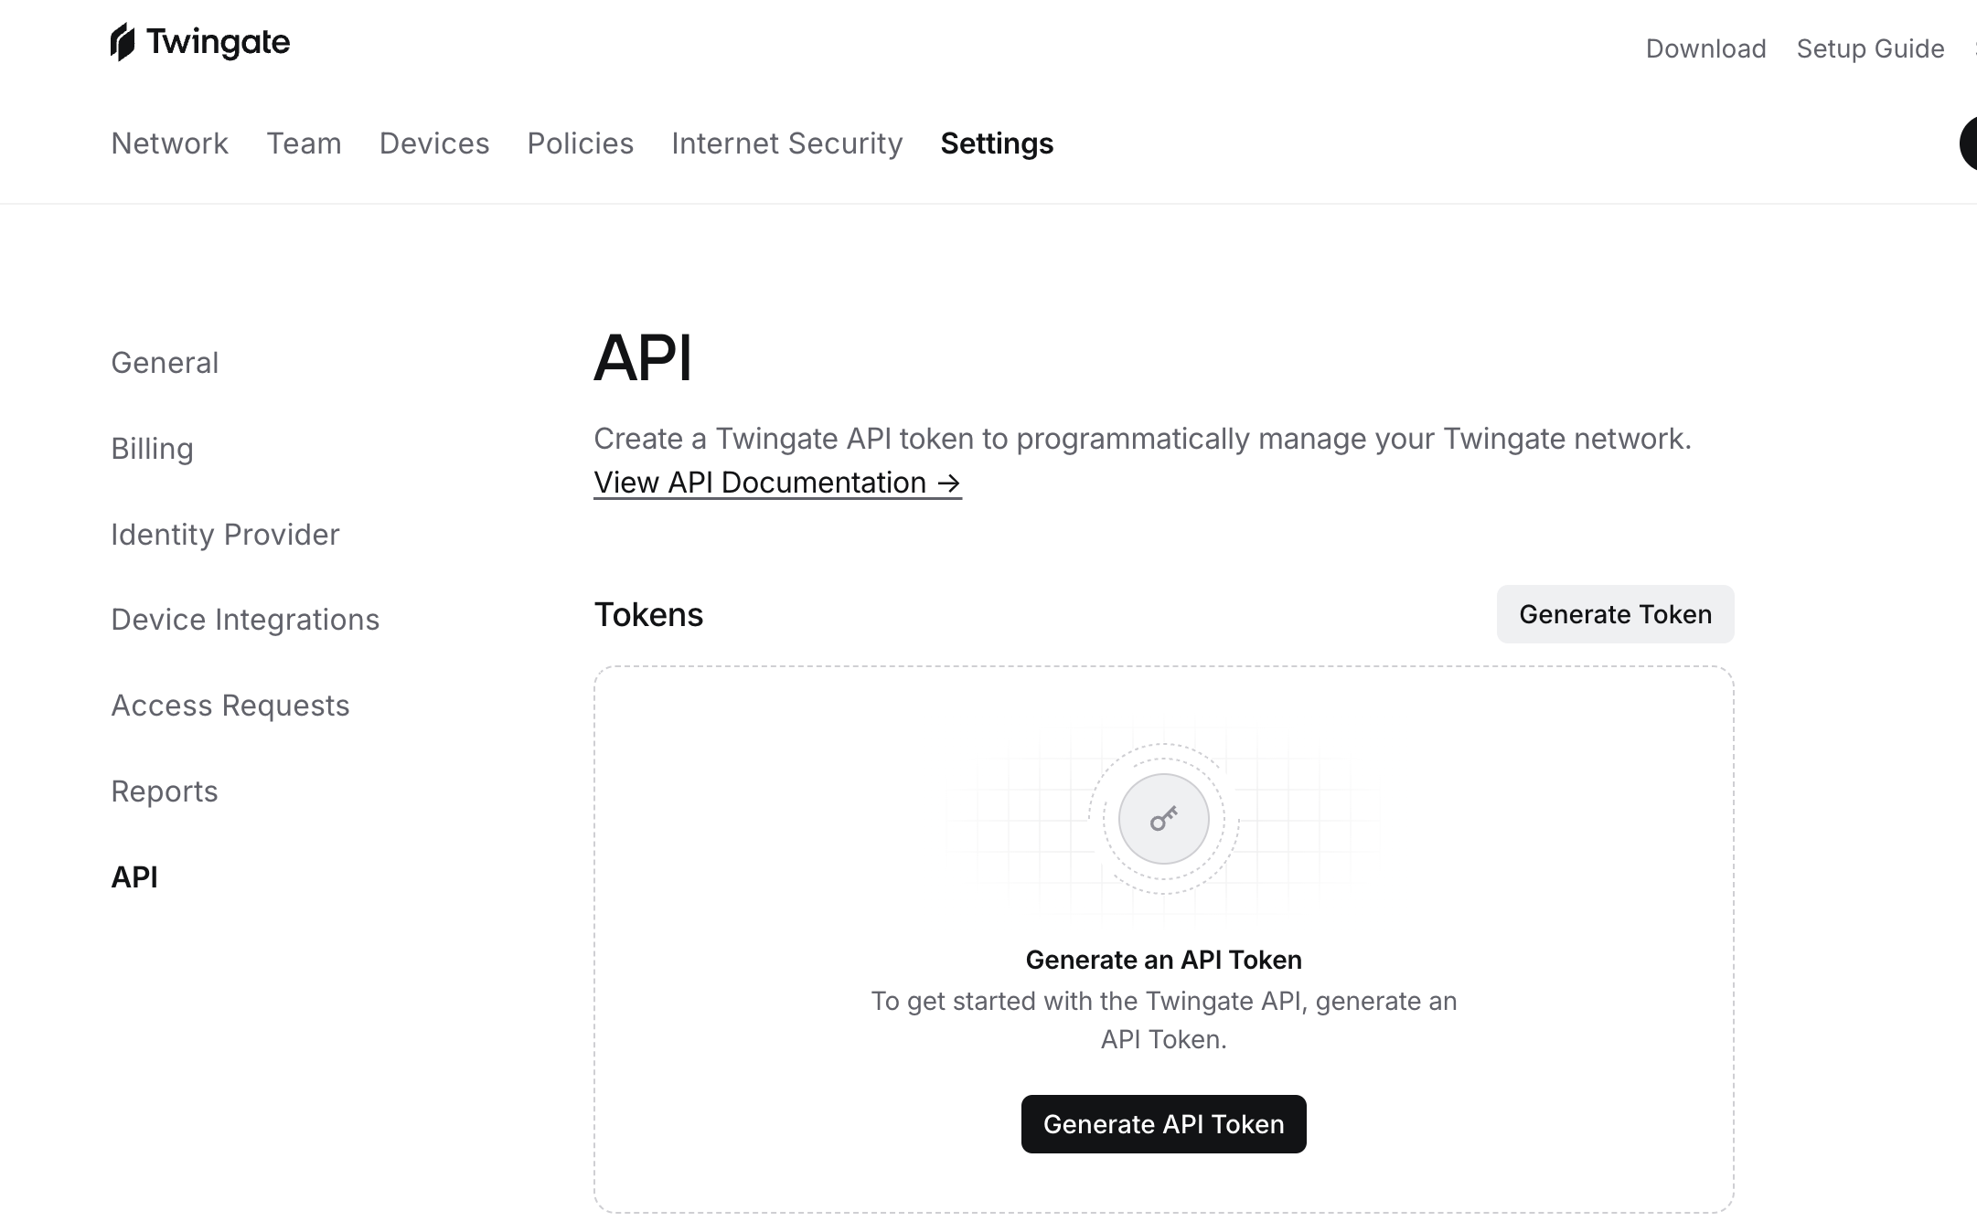Click the gray Generate Token button
The image size is (1977, 1232).
tap(1615, 614)
